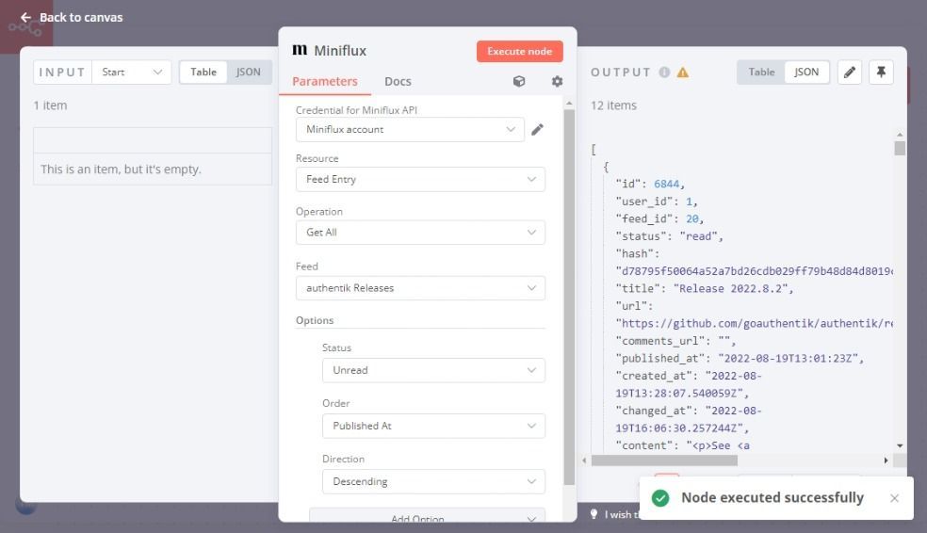Open the Add Option dropdown
Image resolution: width=927 pixels, height=533 pixels.
(427, 515)
